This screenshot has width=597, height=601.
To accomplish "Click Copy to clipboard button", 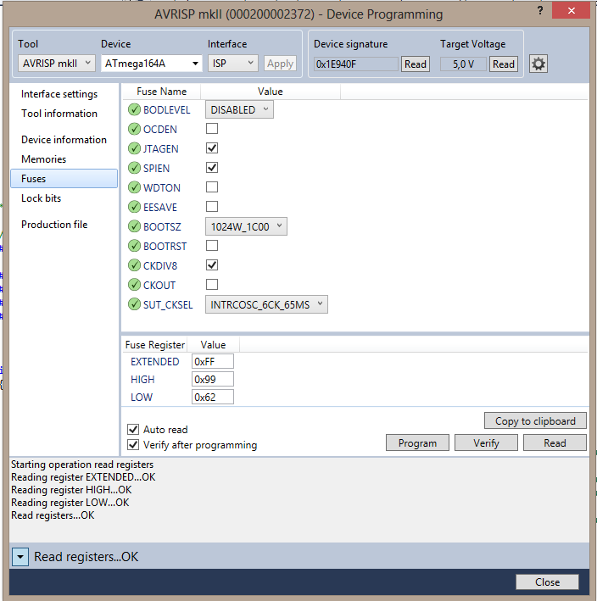I will [535, 420].
